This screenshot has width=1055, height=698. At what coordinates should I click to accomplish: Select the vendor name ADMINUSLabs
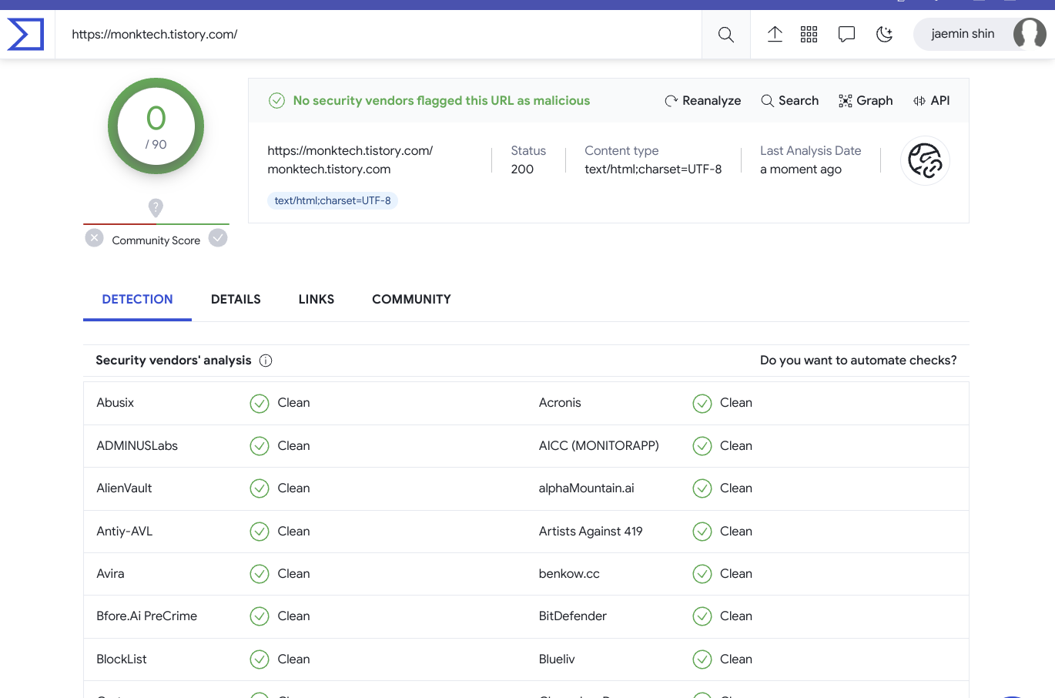click(137, 446)
